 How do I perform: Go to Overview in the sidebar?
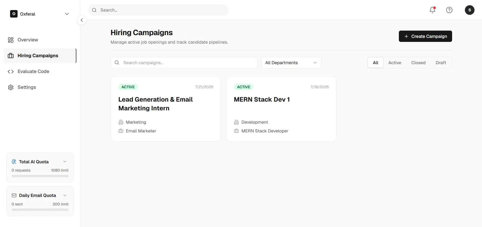click(40, 40)
